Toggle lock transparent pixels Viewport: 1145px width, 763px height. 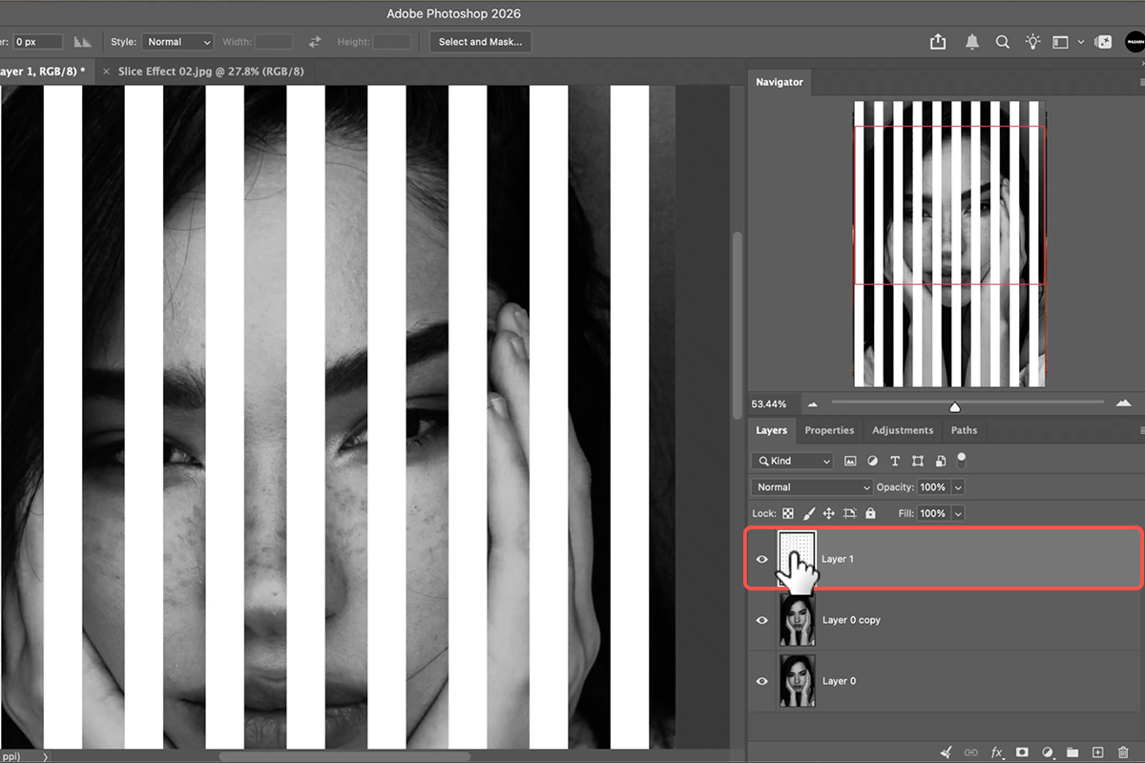[788, 513]
